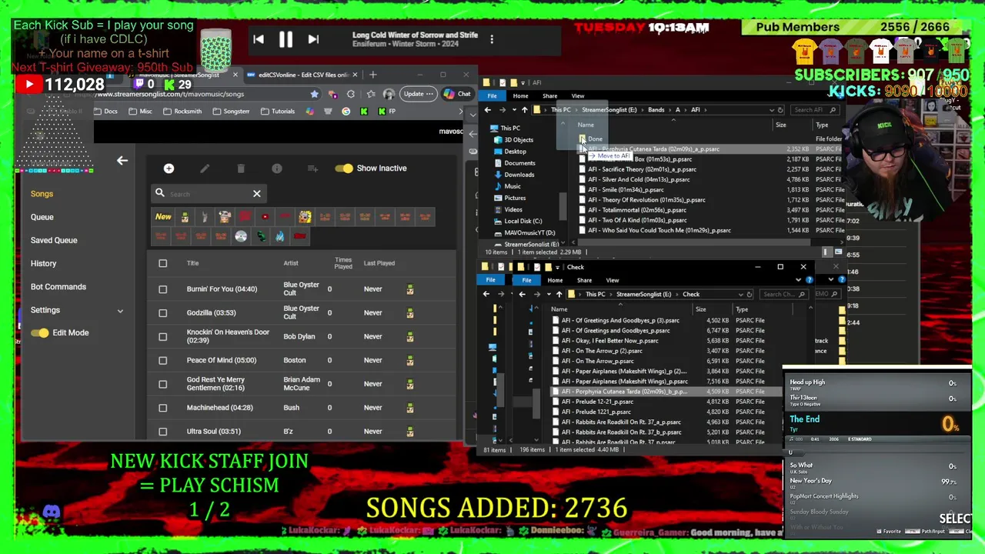Click the back arrow in songlist sidebar
This screenshot has width=985, height=554.
pyautogui.click(x=122, y=161)
